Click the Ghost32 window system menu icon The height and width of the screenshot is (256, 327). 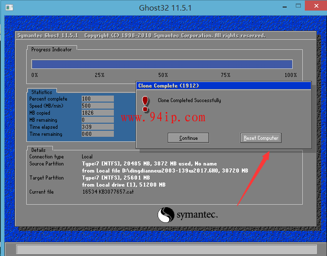coord(10,8)
